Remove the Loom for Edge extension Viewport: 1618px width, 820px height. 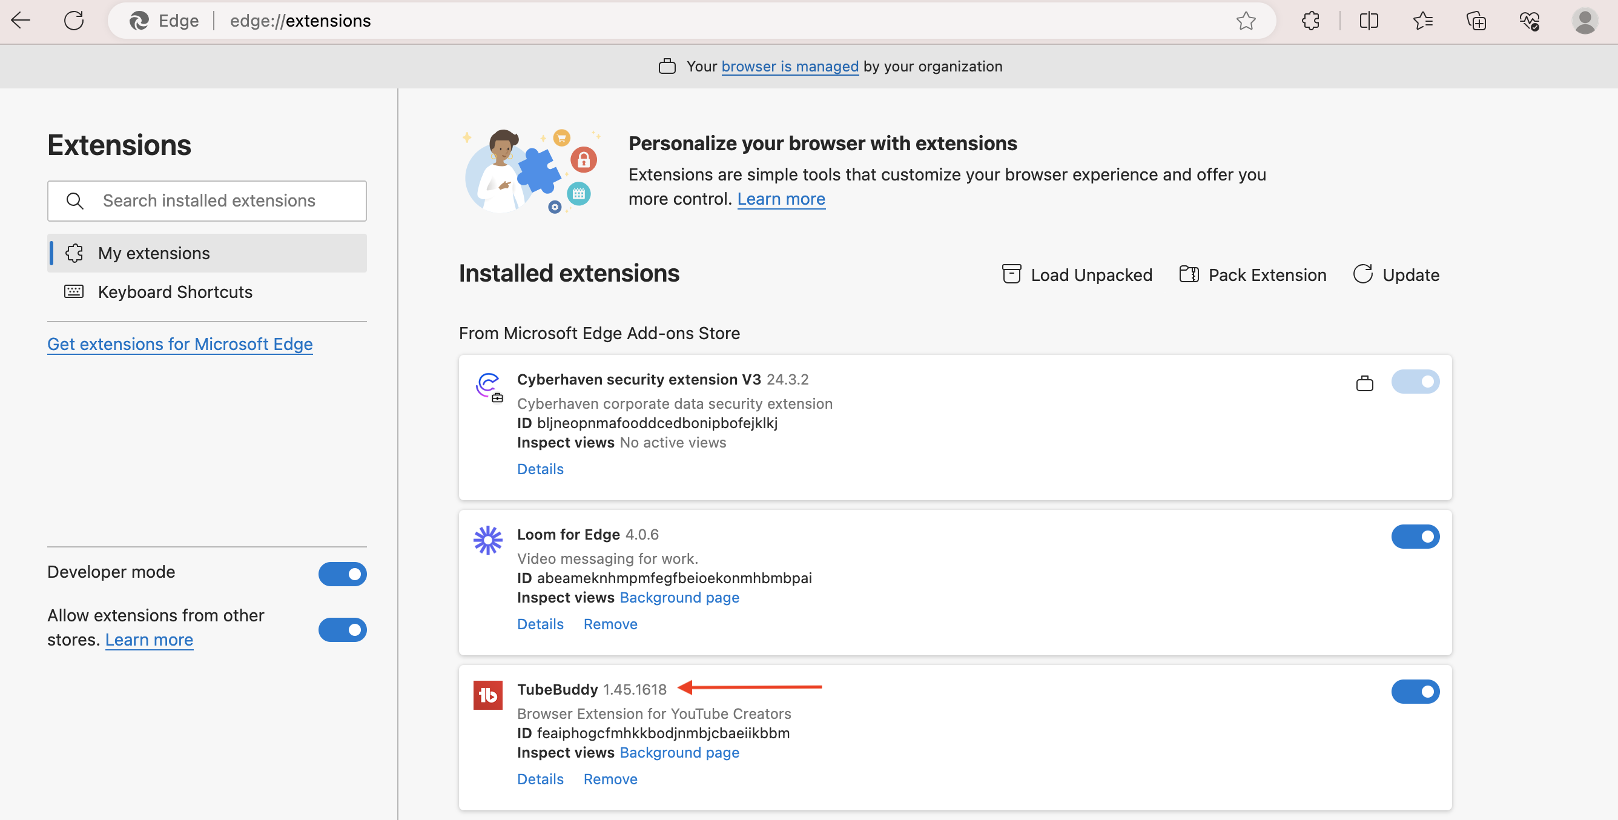point(610,624)
